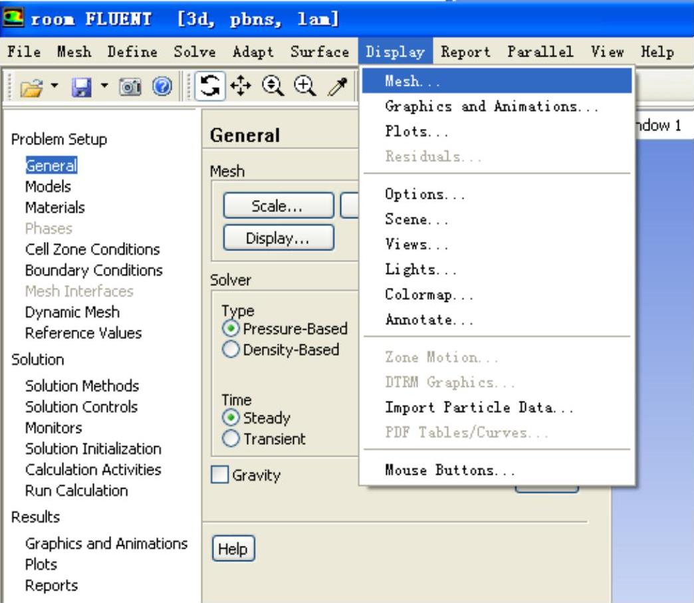694x603 pixels.
Task: Choose Graphics and Animations... in Display menu
Action: pyautogui.click(x=497, y=106)
